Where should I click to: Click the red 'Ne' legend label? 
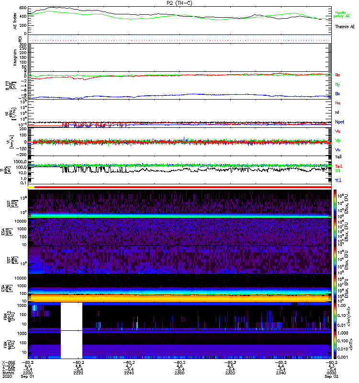coord(338,103)
